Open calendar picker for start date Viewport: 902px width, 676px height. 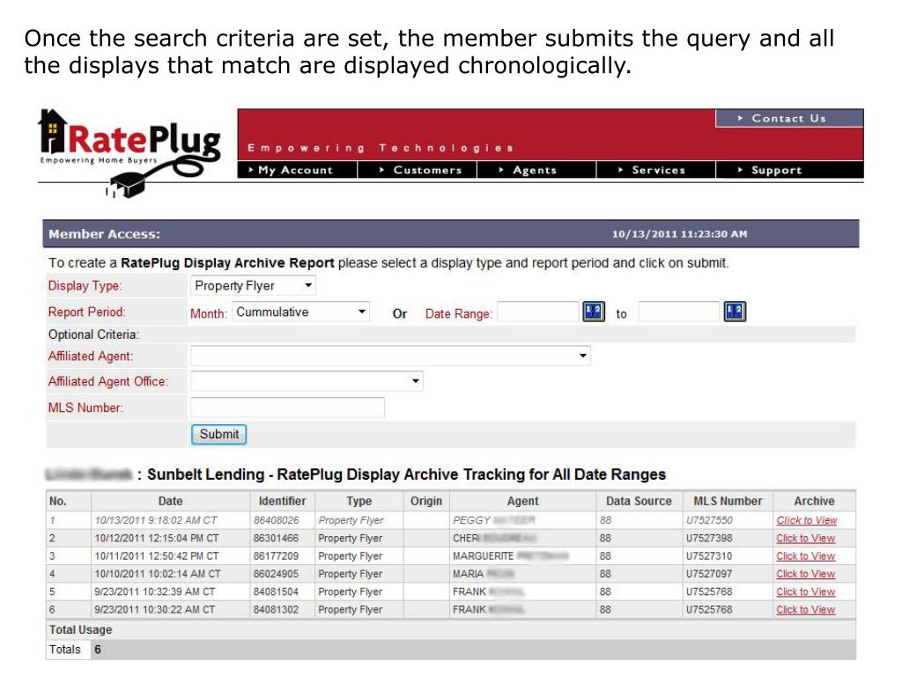pos(594,312)
